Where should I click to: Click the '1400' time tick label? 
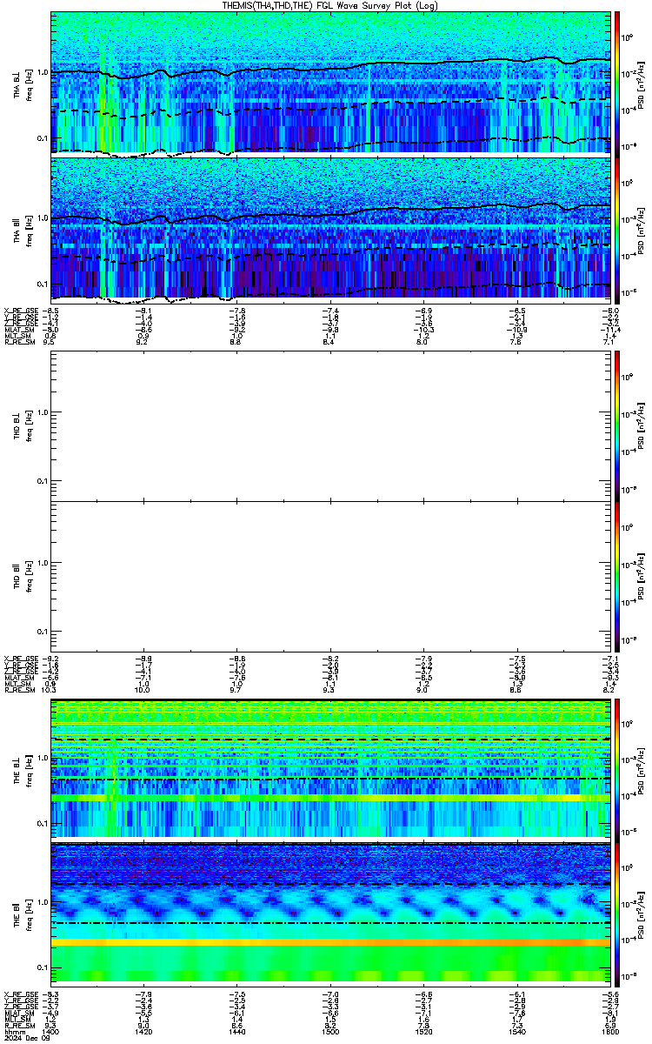(51, 1031)
